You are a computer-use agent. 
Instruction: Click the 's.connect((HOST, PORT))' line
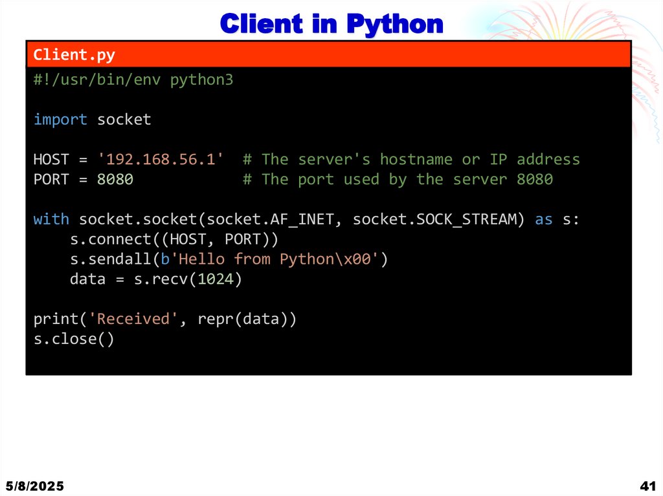(174, 239)
